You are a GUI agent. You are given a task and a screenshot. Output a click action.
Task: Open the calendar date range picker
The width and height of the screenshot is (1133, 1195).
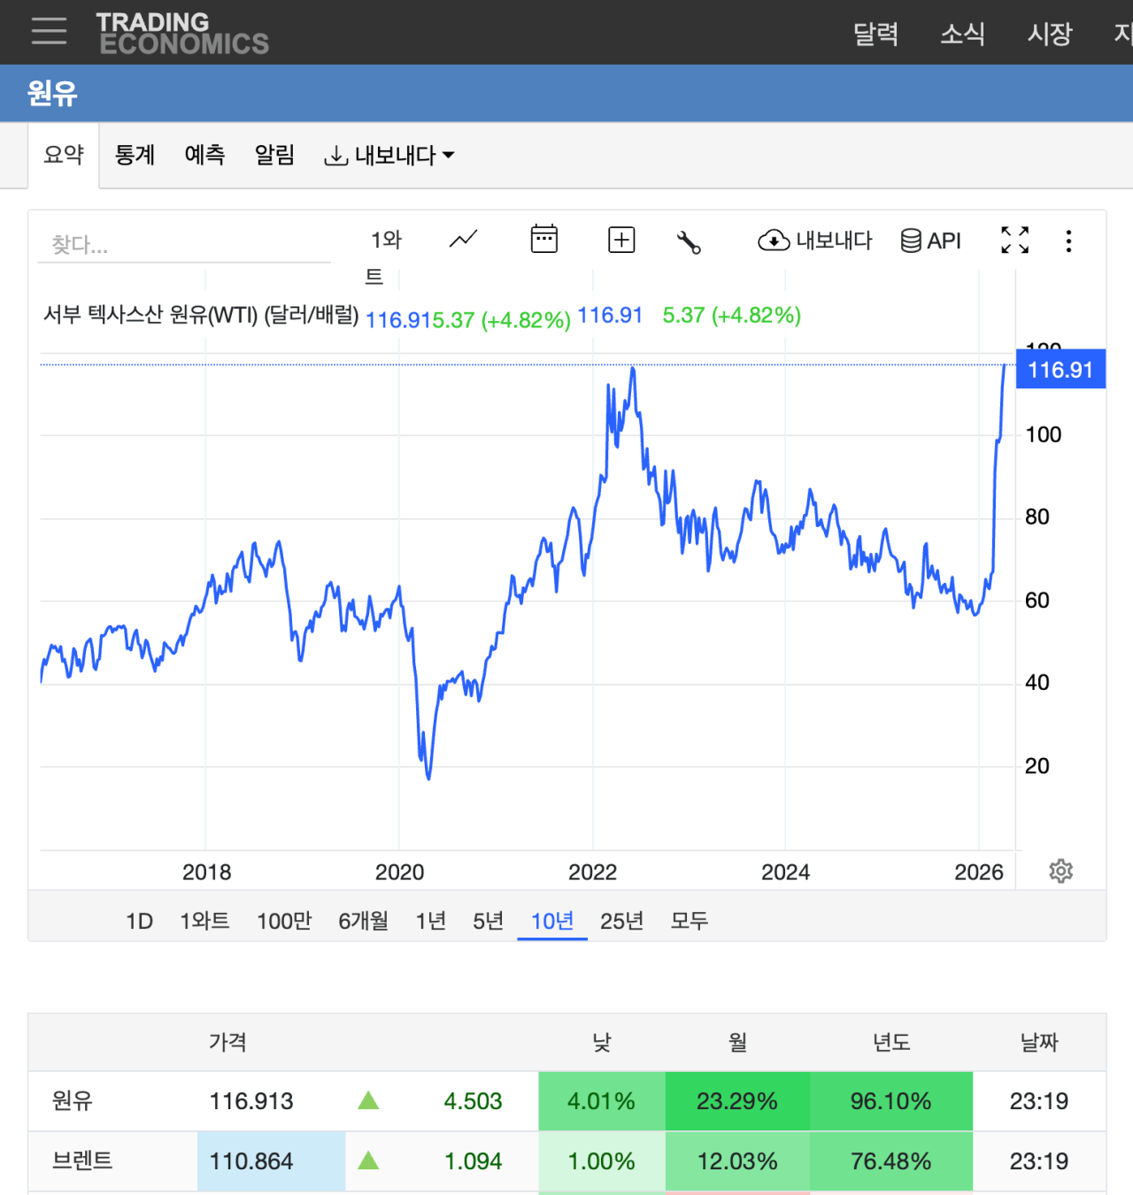click(543, 240)
